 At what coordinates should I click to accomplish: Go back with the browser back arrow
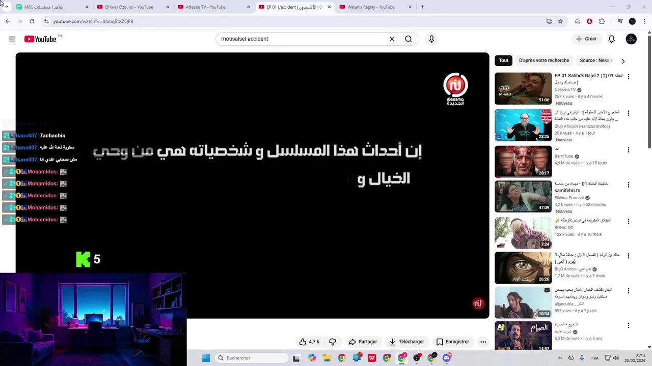point(7,21)
